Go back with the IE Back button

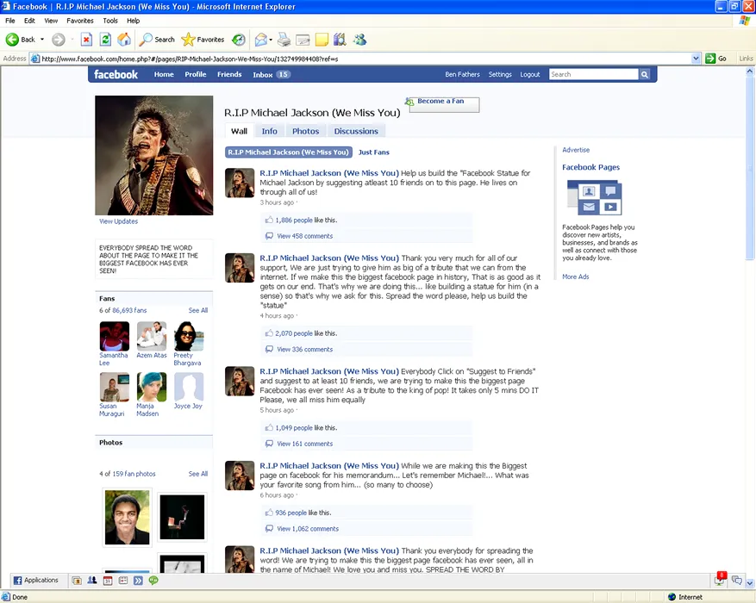click(20, 40)
